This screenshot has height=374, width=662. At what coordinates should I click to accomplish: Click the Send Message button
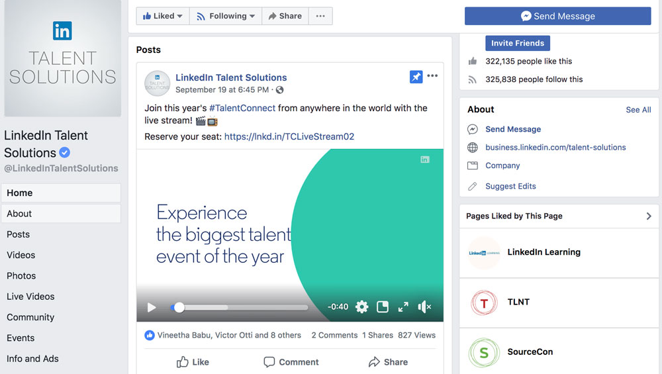coord(557,16)
